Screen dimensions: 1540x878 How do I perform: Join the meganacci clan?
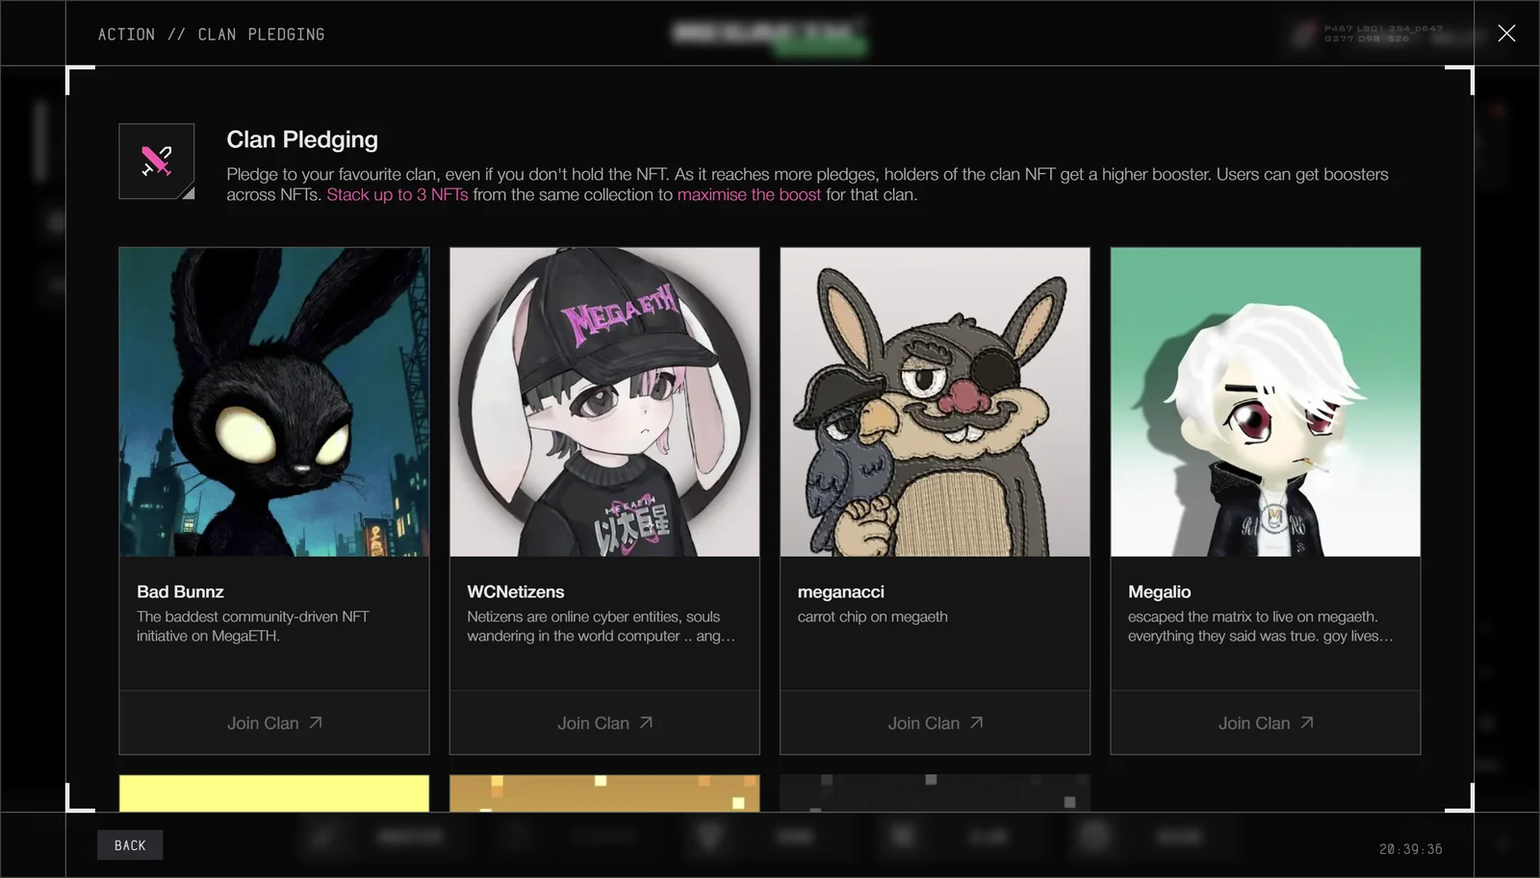click(935, 723)
